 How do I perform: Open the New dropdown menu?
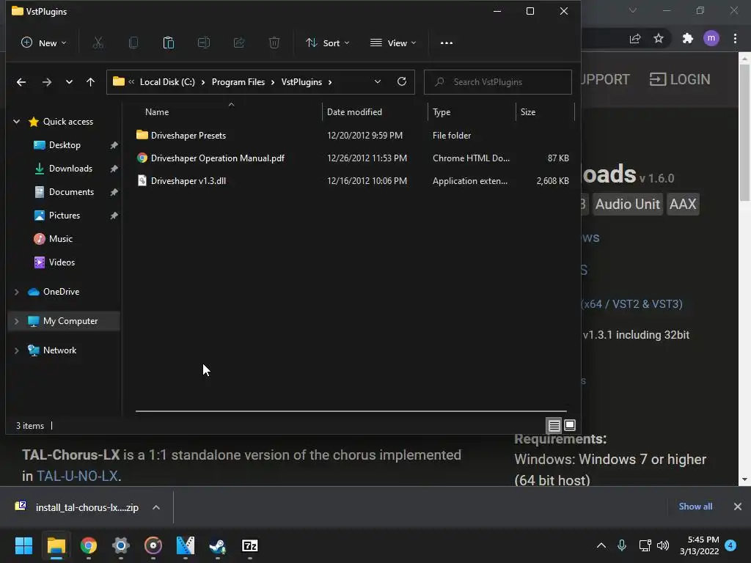pyautogui.click(x=43, y=43)
